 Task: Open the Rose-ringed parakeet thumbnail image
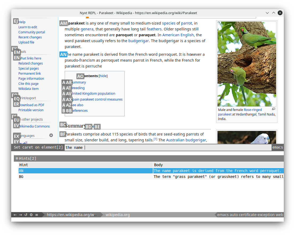click(247, 64)
